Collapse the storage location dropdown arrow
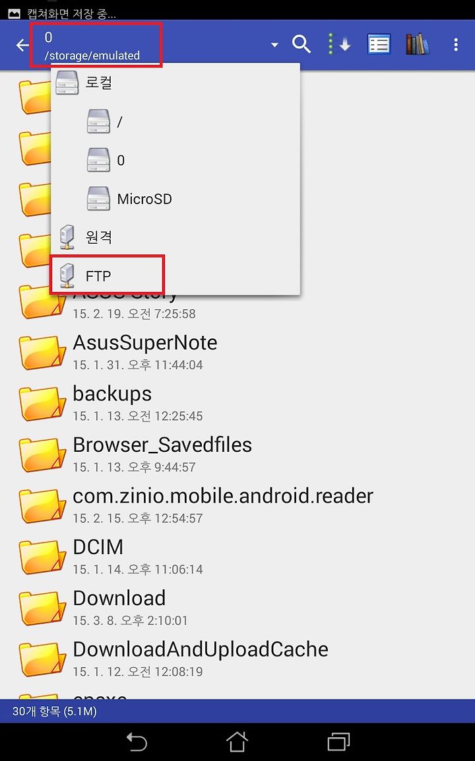The height and width of the screenshot is (761, 475). [274, 45]
